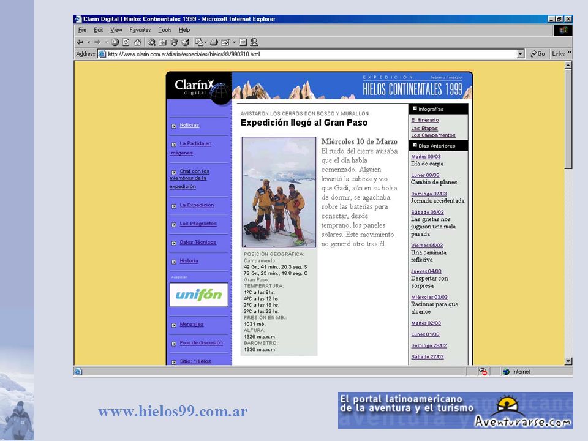Click the Windows logo throbber
The width and height of the screenshot is (588, 441).
pyautogui.click(x=563, y=31)
